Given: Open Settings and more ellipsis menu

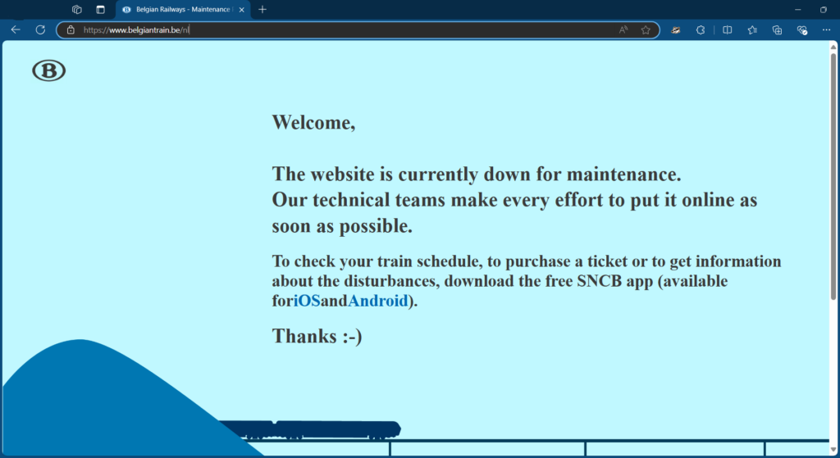Looking at the screenshot, I should pos(826,30).
